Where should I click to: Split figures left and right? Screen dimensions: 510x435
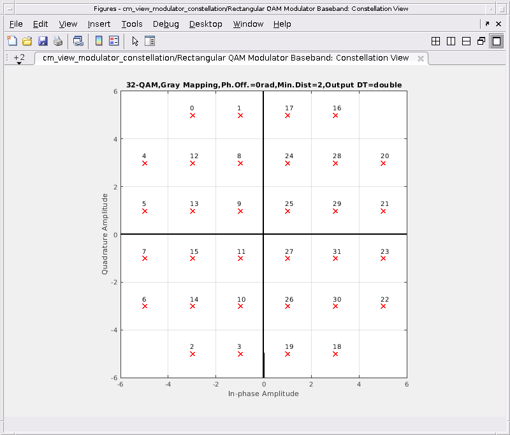pyautogui.click(x=451, y=41)
